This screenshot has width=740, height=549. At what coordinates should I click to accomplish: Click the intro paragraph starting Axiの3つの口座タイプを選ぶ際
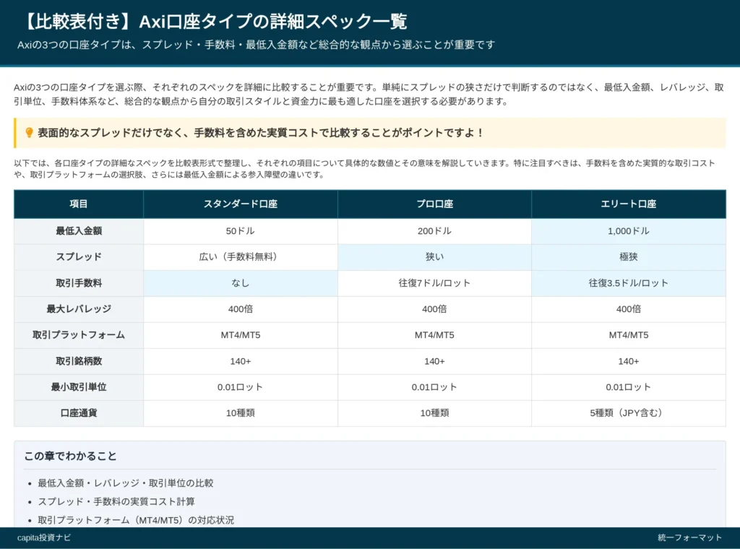pyautogui.click(x=369, y=95)
